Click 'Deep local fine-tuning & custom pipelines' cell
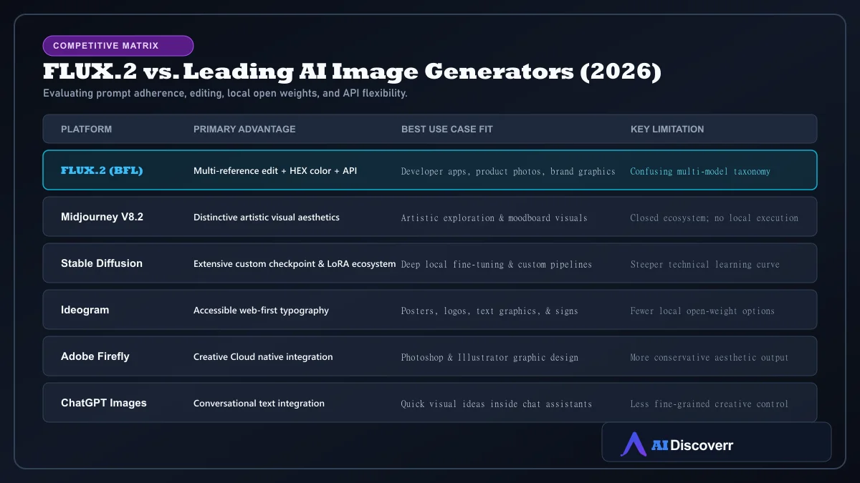The width and height of the screenshot is (860, 483). (x=497, y=265)
